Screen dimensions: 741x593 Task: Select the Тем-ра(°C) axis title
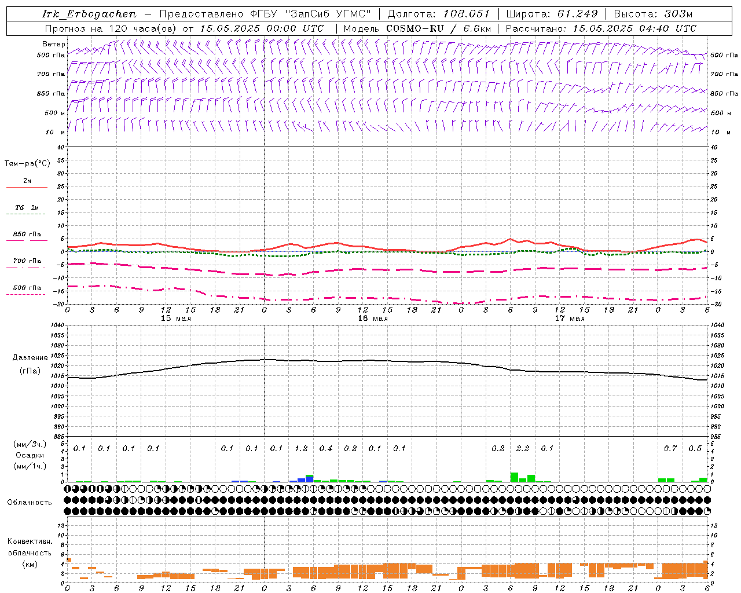[x=27, y=164]
